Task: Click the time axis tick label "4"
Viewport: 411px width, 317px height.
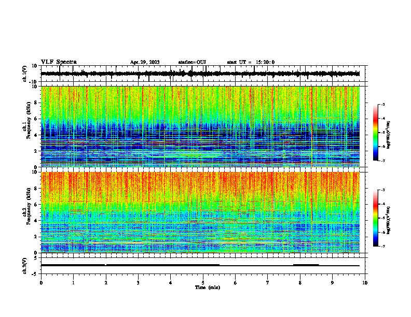Action: (x=171, y=283)
